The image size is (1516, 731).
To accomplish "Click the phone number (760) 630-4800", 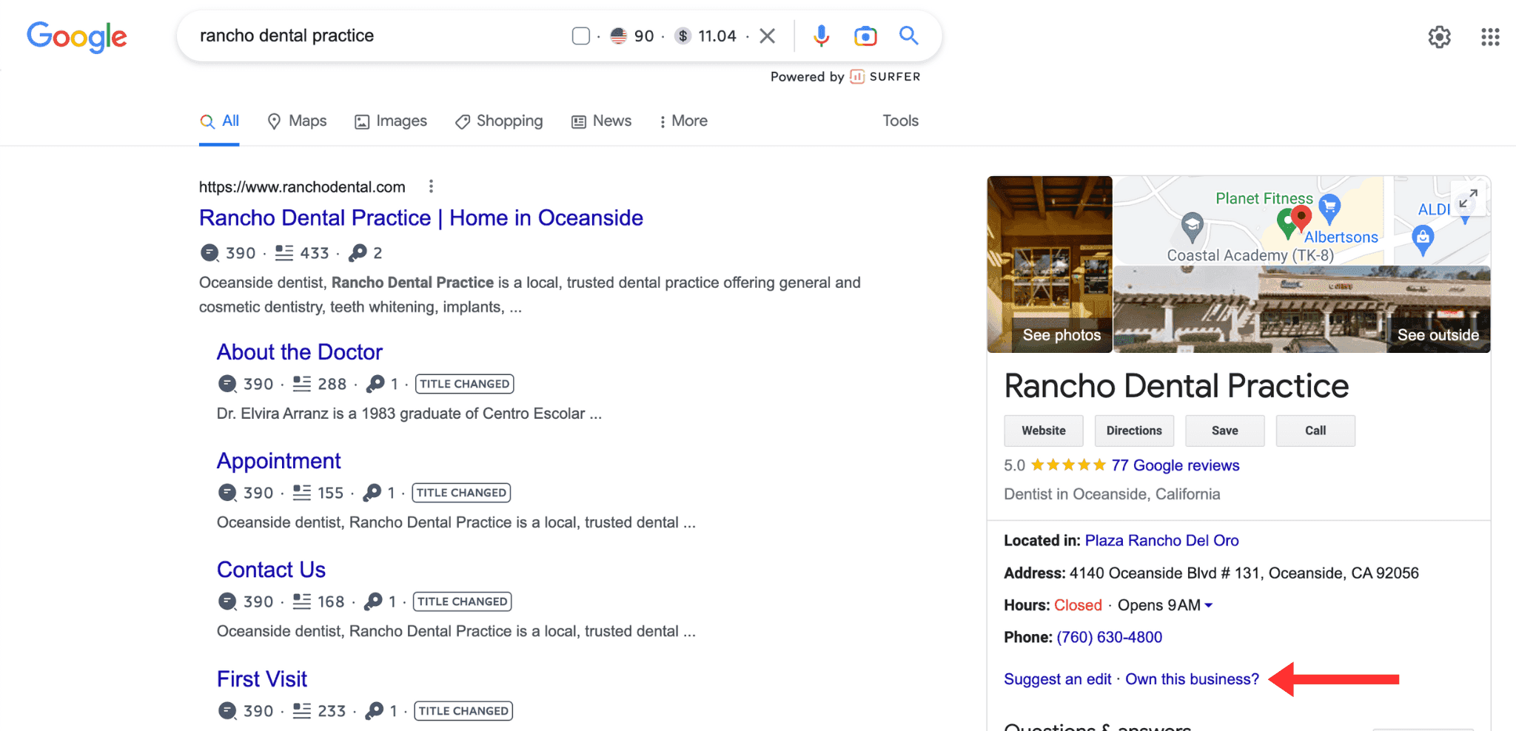I will 1110,637.
